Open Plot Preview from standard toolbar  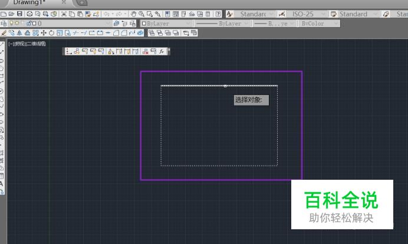click(38, 14)
